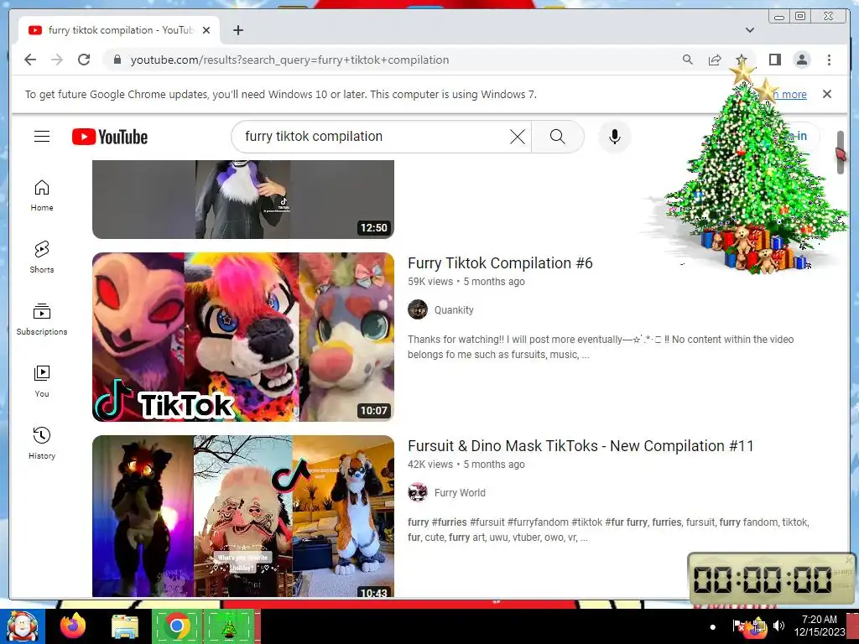Select the furry tiktok compilation tab
Viewport: 859px width, 644px height.
119,30
